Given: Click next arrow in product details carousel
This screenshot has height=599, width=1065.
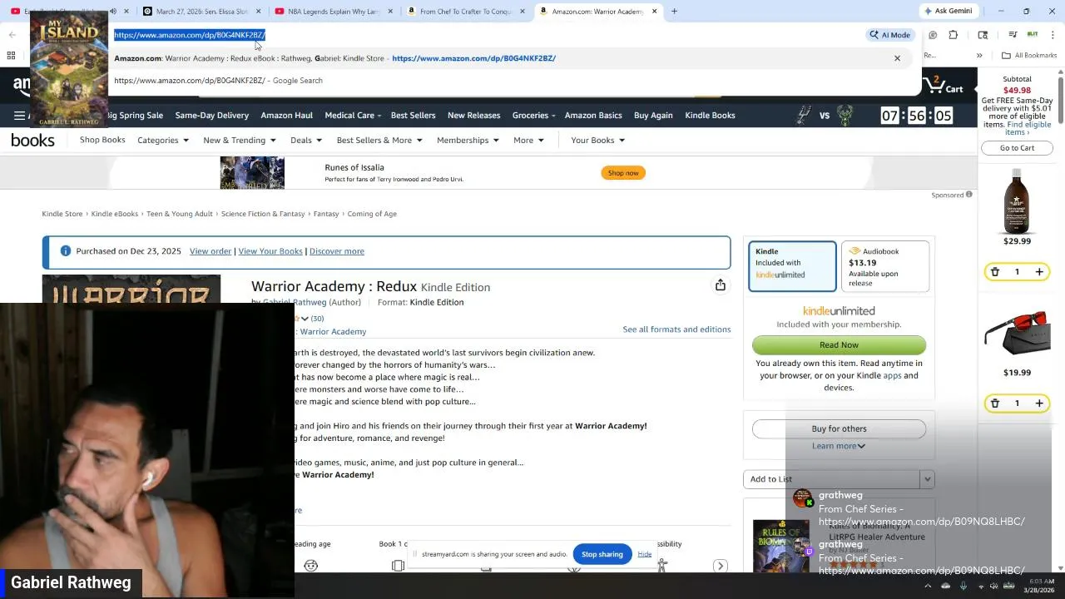Looking at the screenshot, I should click(721, 566).
